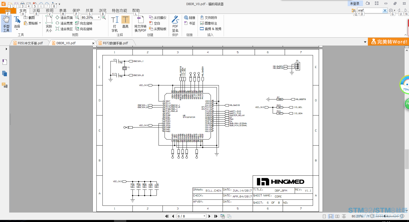
Task: Click Fit Visible (适合视区)
Action: tap(64, 29)
